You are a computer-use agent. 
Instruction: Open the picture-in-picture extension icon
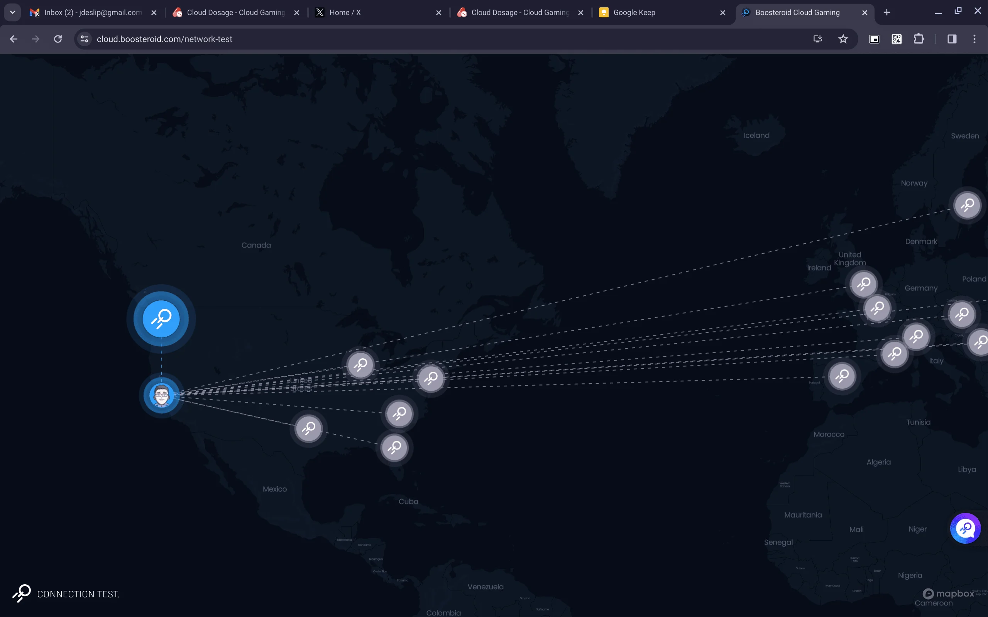click(874, 39)
